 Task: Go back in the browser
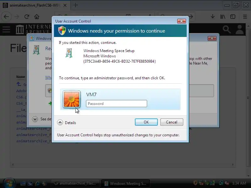6,17
